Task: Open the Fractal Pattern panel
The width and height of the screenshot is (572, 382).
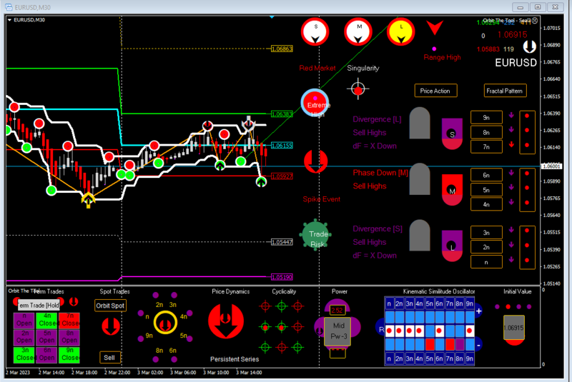Action: (x=505, y=91)
